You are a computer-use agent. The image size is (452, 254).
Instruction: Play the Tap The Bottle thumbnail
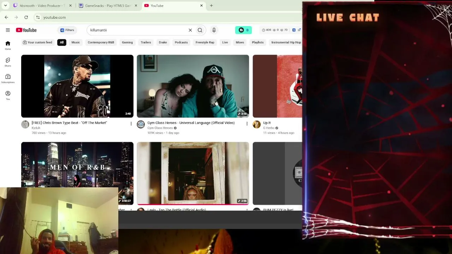pyautogui.click(x=193, y=173)
